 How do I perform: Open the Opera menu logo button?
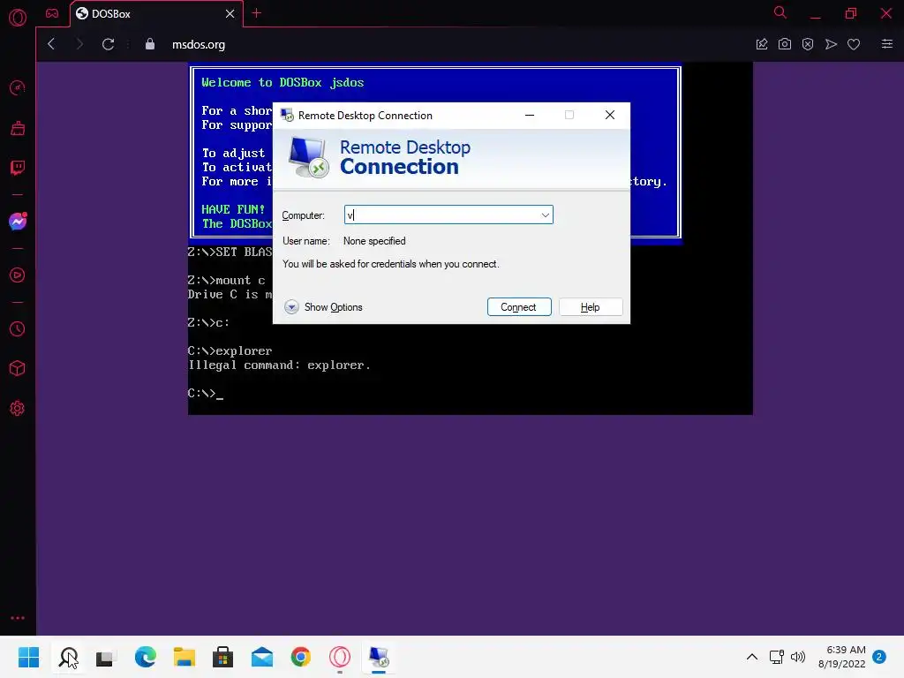click(18, 18)
